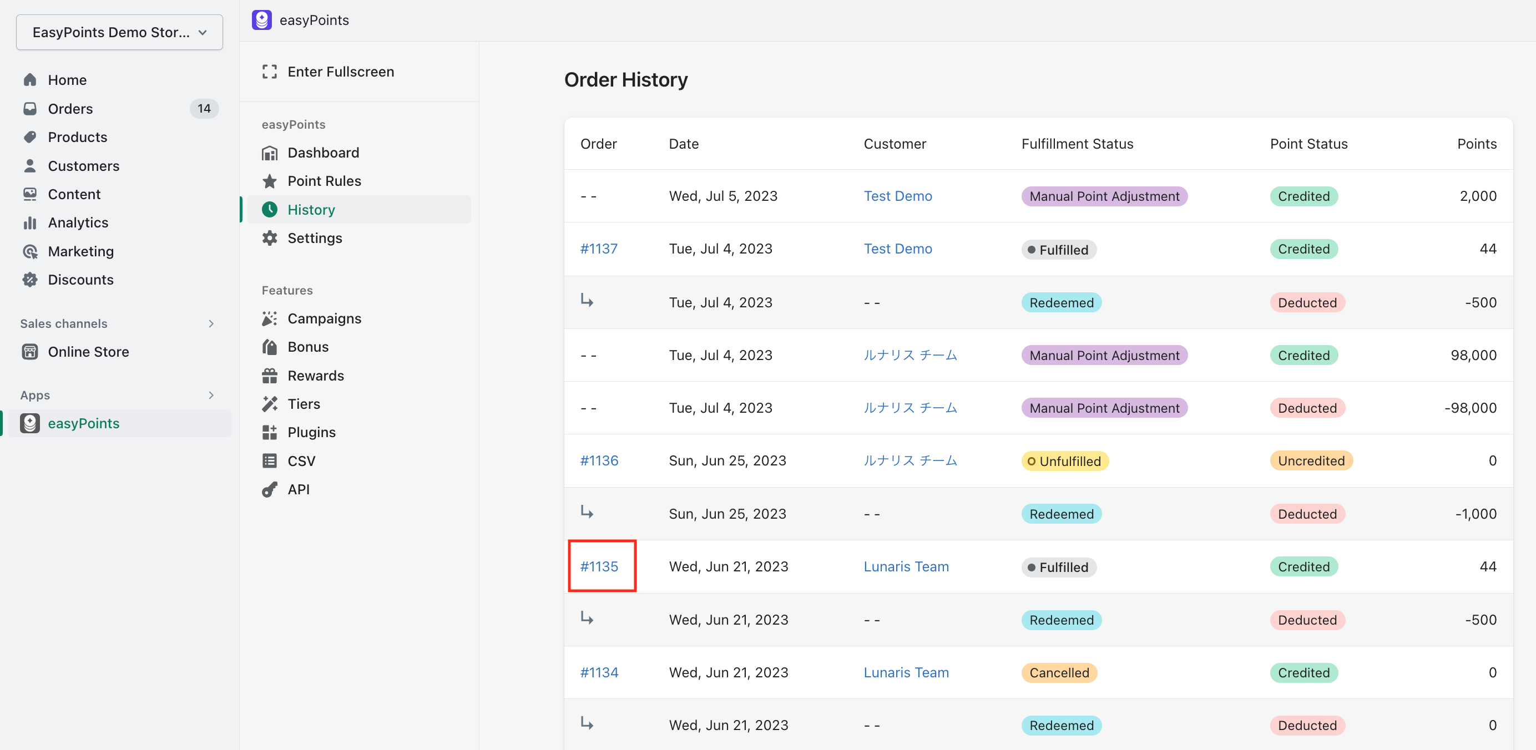The height and width of the screenshot is (750, 1536).
Task: Open the CSV feature icon
Action: pos(270,461)
